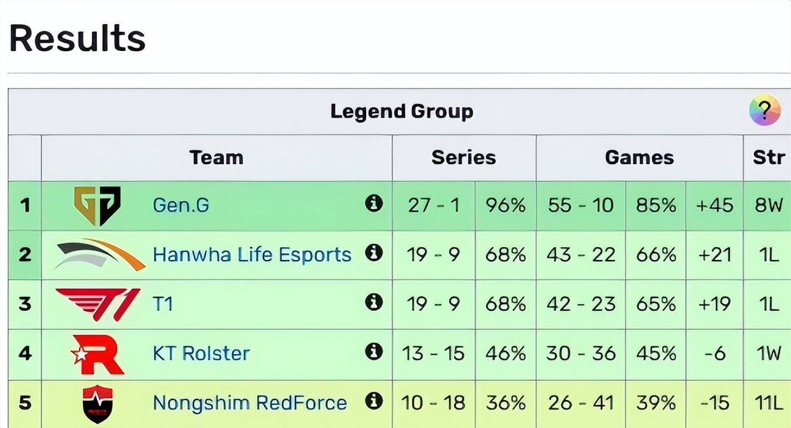Click the rainbow question mark help icon

click(765, 111)
